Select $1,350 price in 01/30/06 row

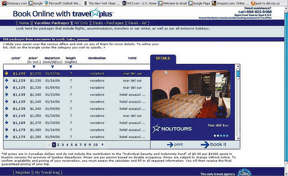[36, 116]
